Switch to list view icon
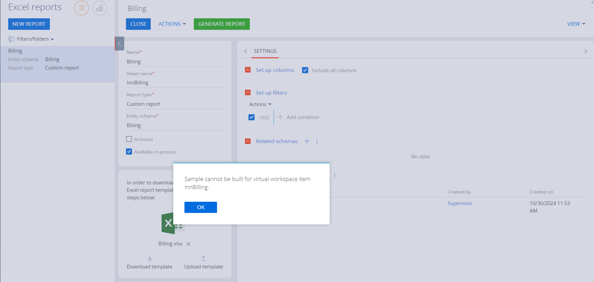 coord(81,8)
